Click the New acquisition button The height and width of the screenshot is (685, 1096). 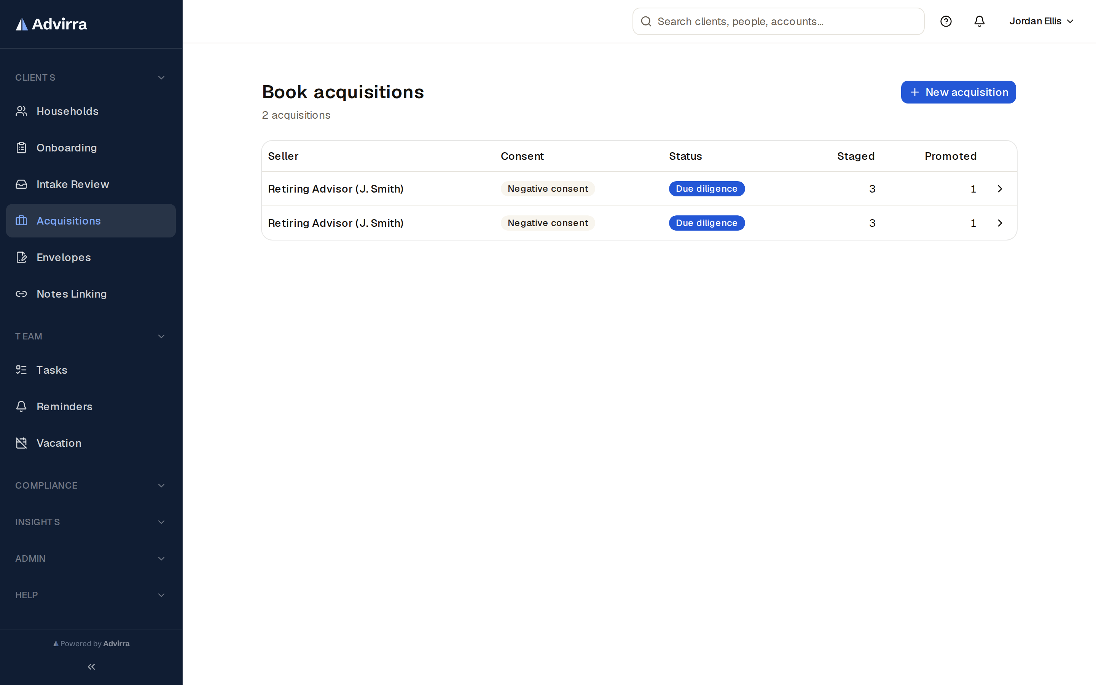tap(958, 92)
